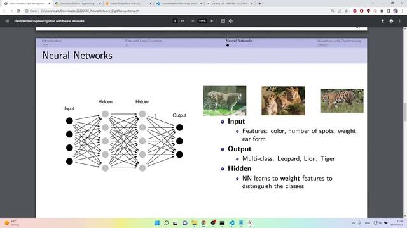The height and width of the screenshot is (228, 407).
Task: Go back in browser history
Action: 4,11
